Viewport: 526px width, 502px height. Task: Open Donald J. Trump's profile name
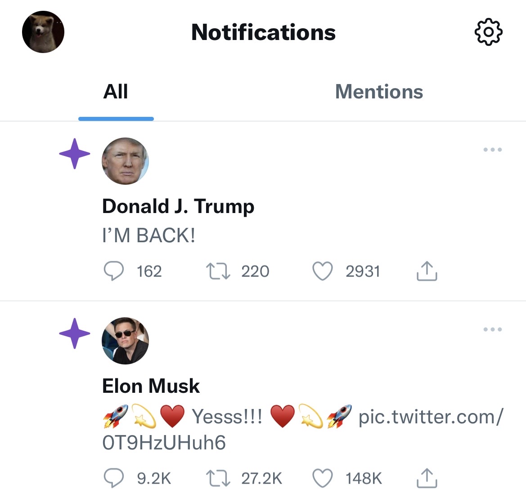[178, 206]
